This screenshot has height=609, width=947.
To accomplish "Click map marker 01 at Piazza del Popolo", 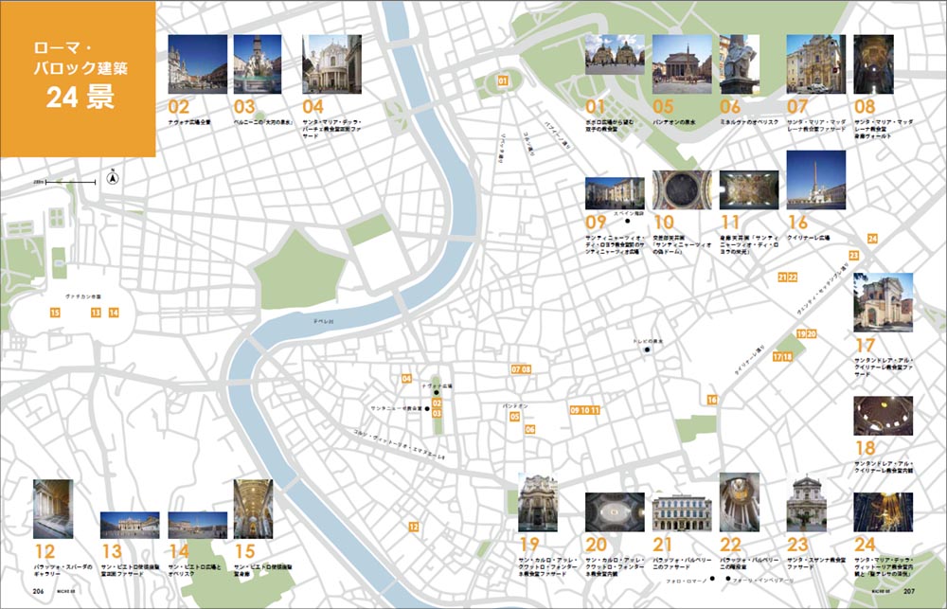I will [503, 81].
